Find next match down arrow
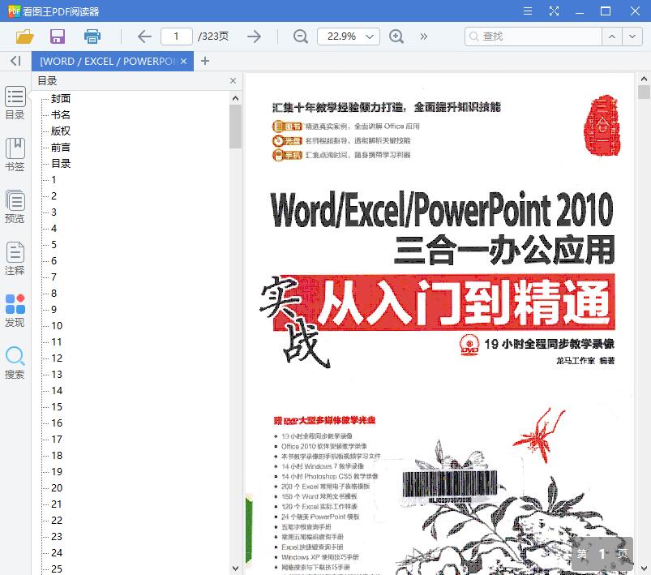 (x=632, y=36)
